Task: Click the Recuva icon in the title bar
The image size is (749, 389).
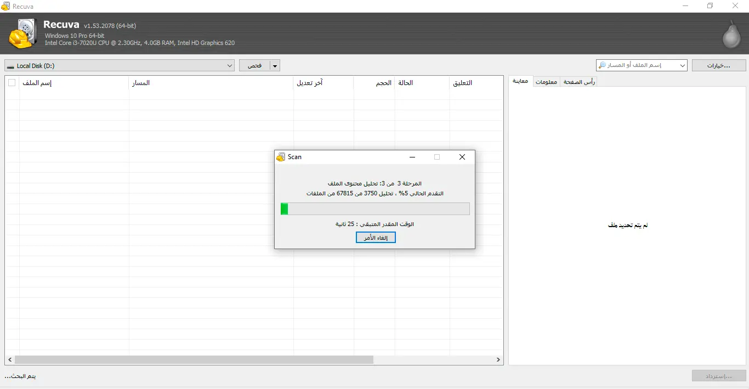Action: click(x=5, y=6)
